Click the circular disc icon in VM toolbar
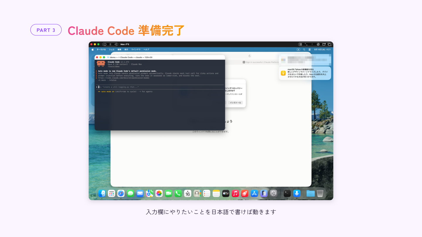Viewport: 422px width, 237px height. (318, 44)
